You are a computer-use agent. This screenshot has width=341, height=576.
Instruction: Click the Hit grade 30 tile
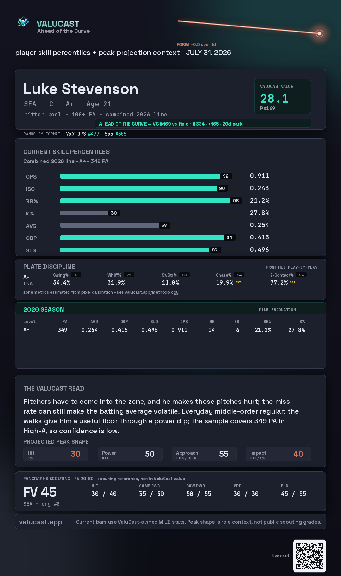(x=56, y=454)
